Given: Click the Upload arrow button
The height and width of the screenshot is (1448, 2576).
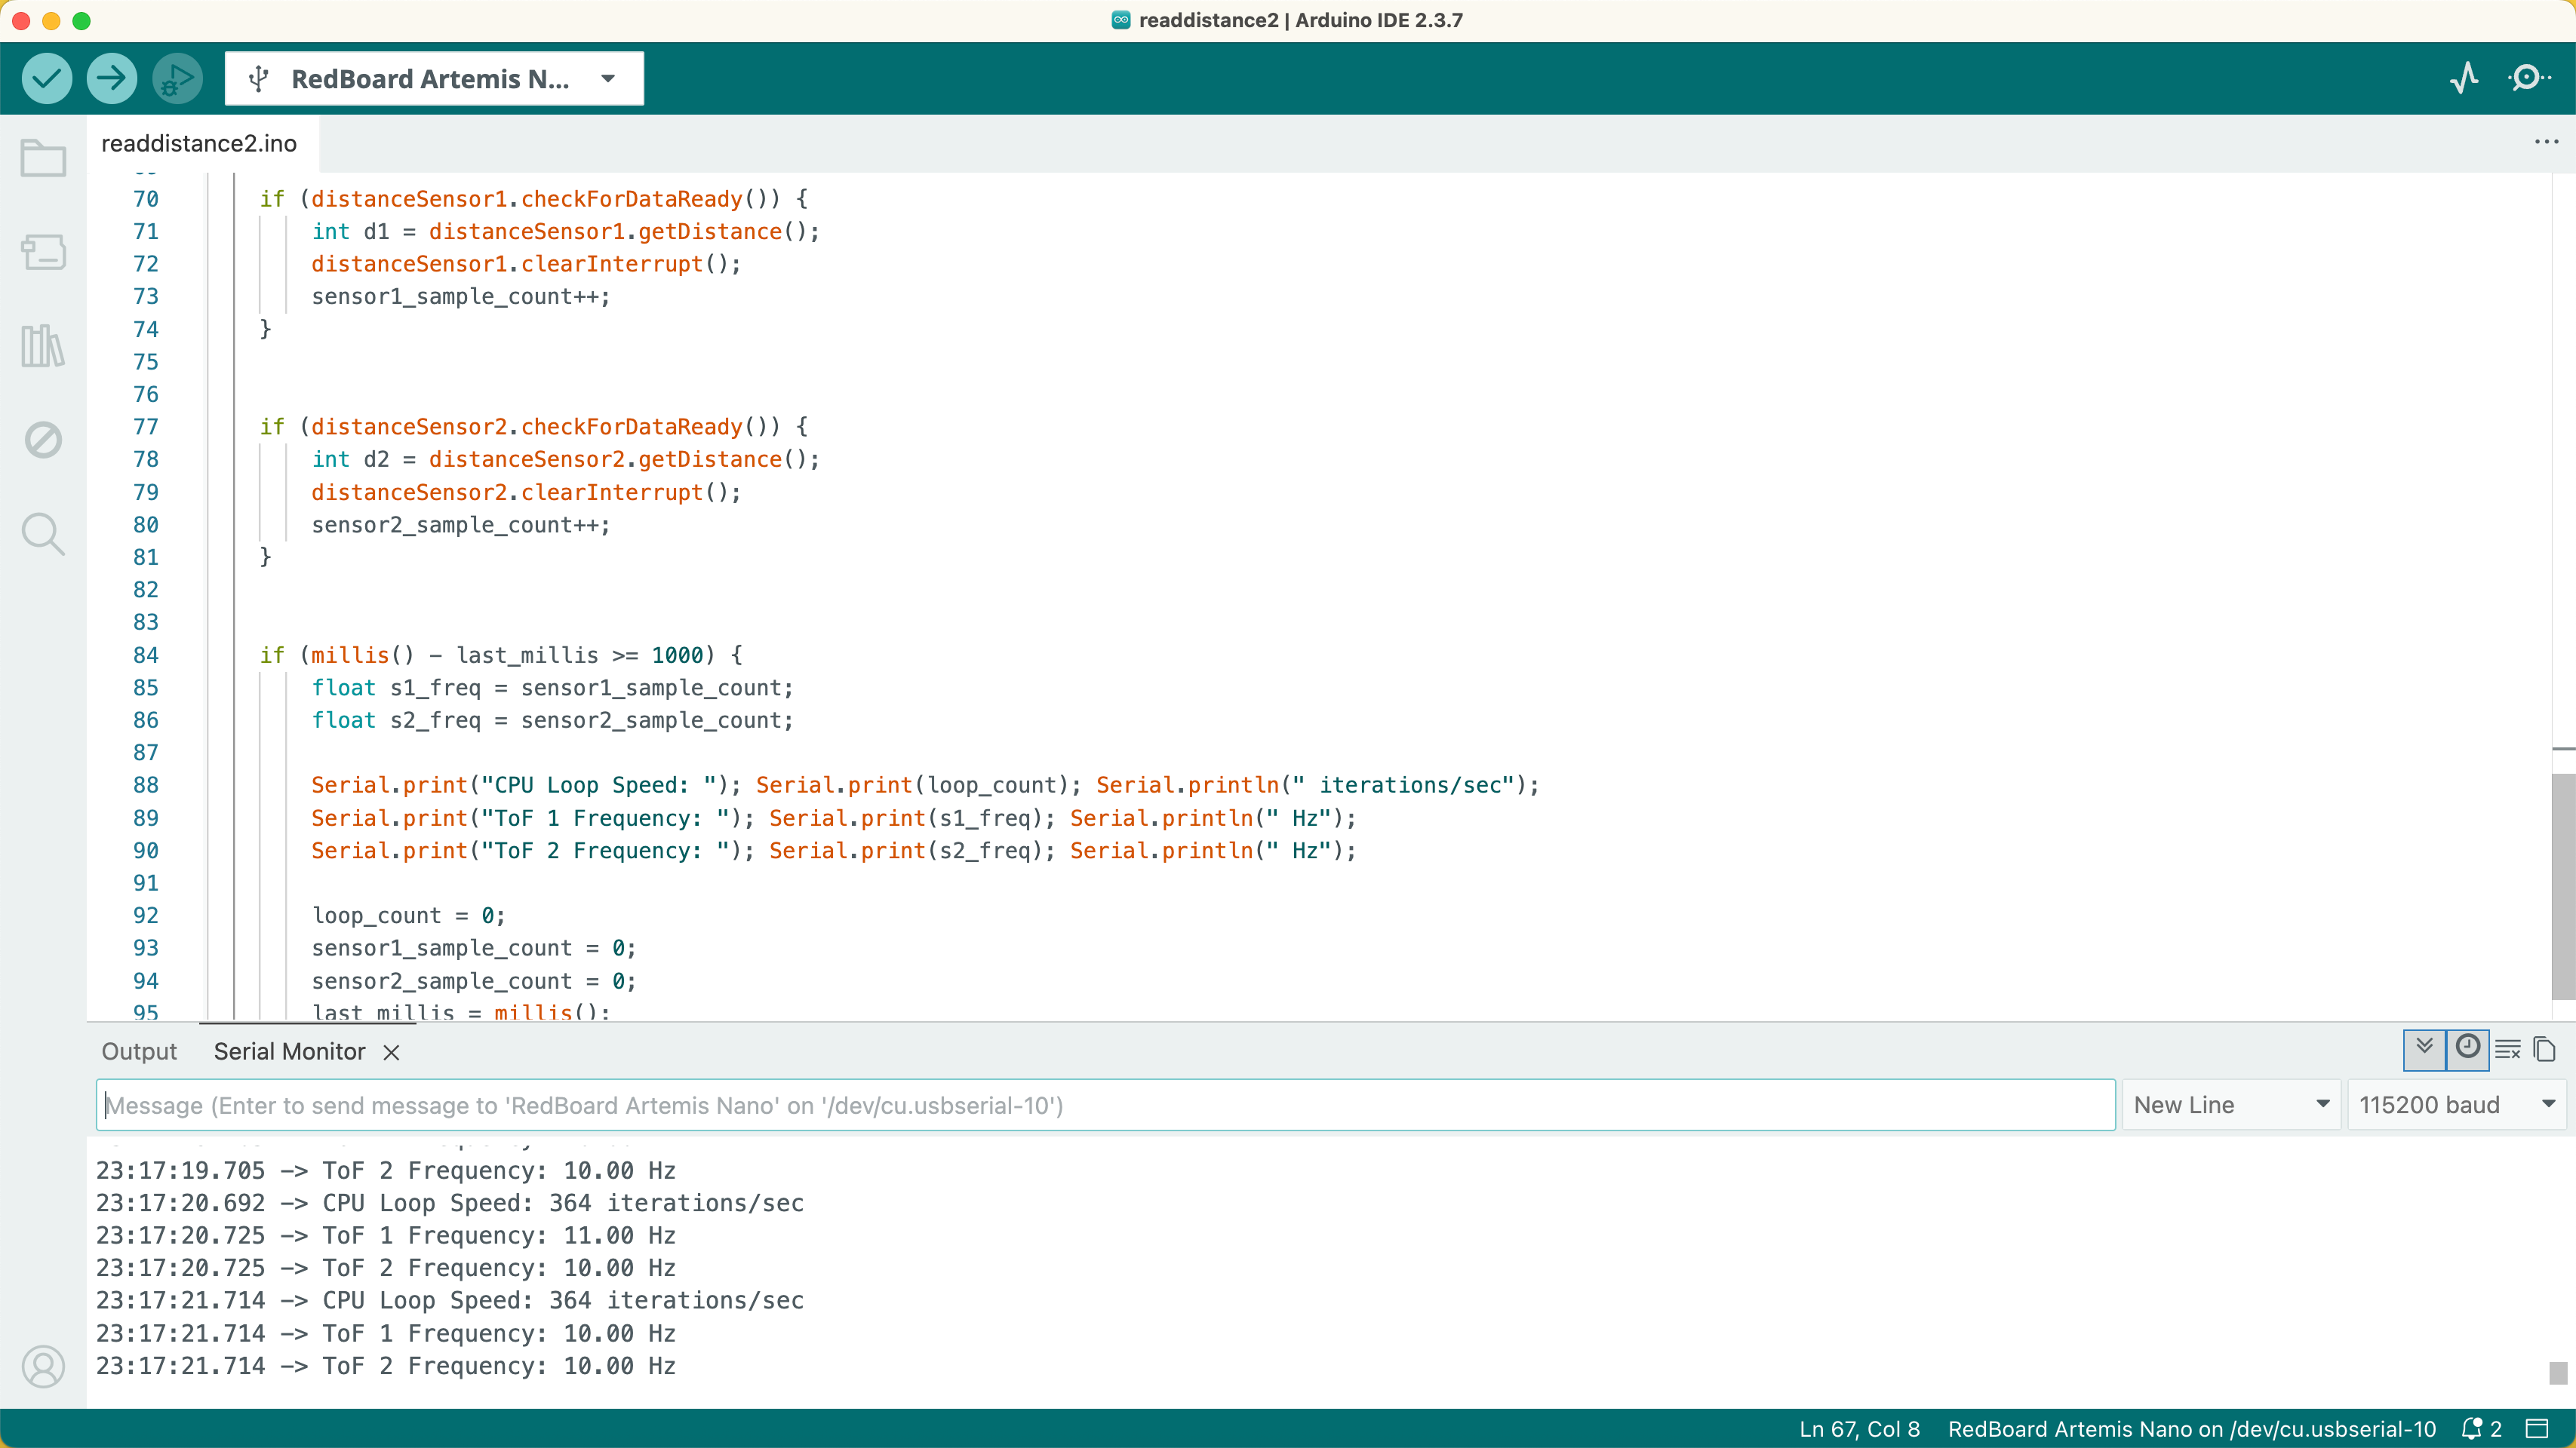Looking at the screenshot, I should [111, 78].
